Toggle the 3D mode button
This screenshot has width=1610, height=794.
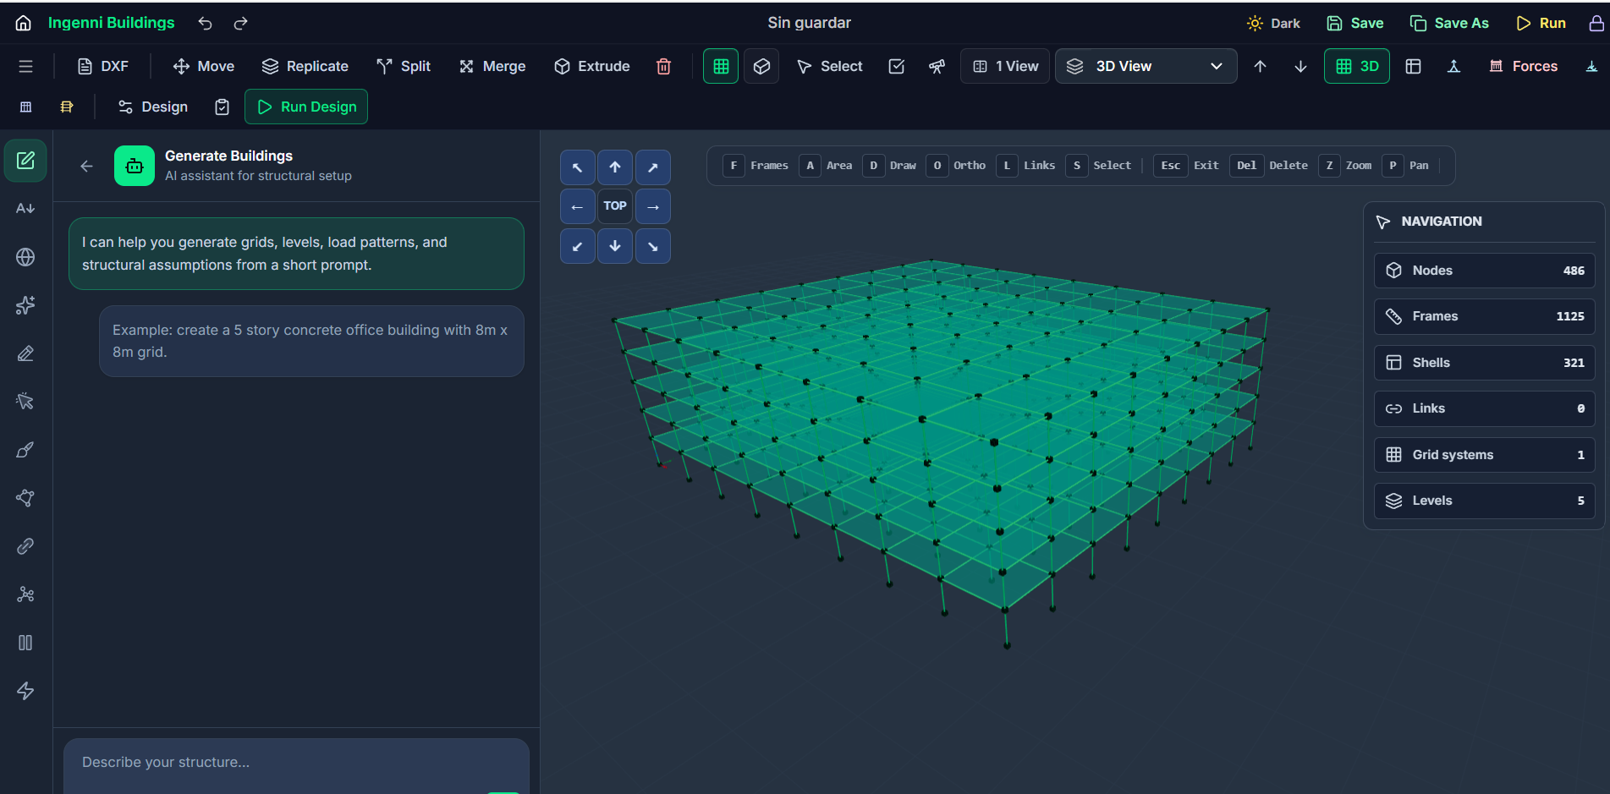tap(1357, 66)
